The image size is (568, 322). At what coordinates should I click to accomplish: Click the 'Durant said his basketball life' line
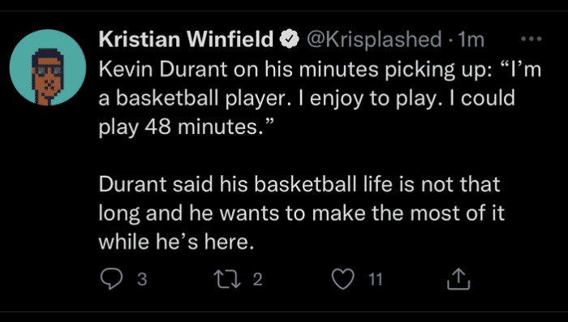coord(299,184)
